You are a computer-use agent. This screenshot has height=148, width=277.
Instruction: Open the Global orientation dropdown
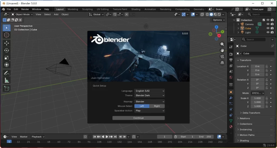tap(96, 15)
